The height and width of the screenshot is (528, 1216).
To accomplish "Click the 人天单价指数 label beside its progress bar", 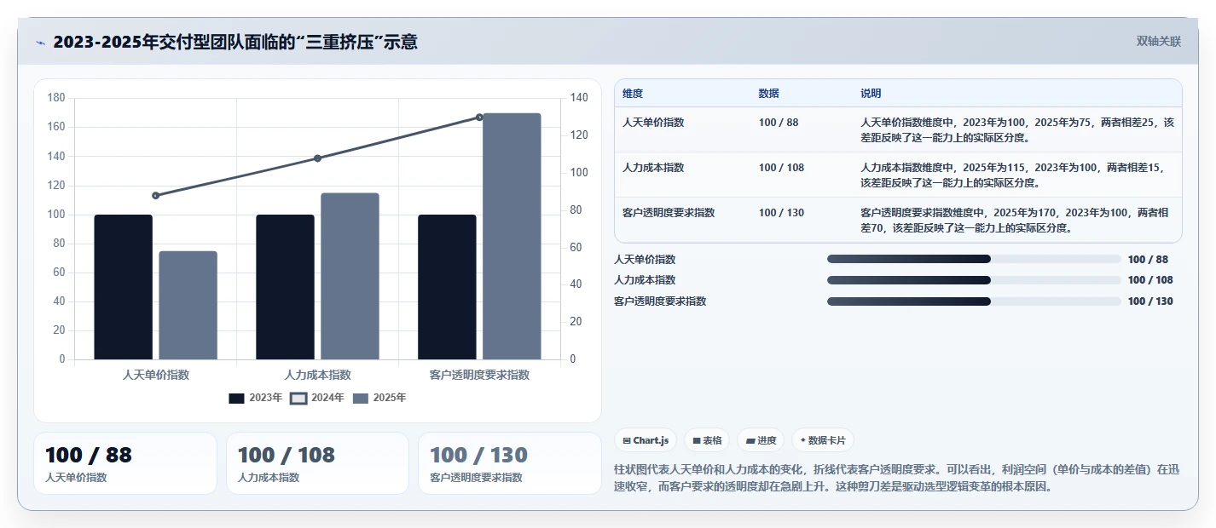I will pos(645,259).
